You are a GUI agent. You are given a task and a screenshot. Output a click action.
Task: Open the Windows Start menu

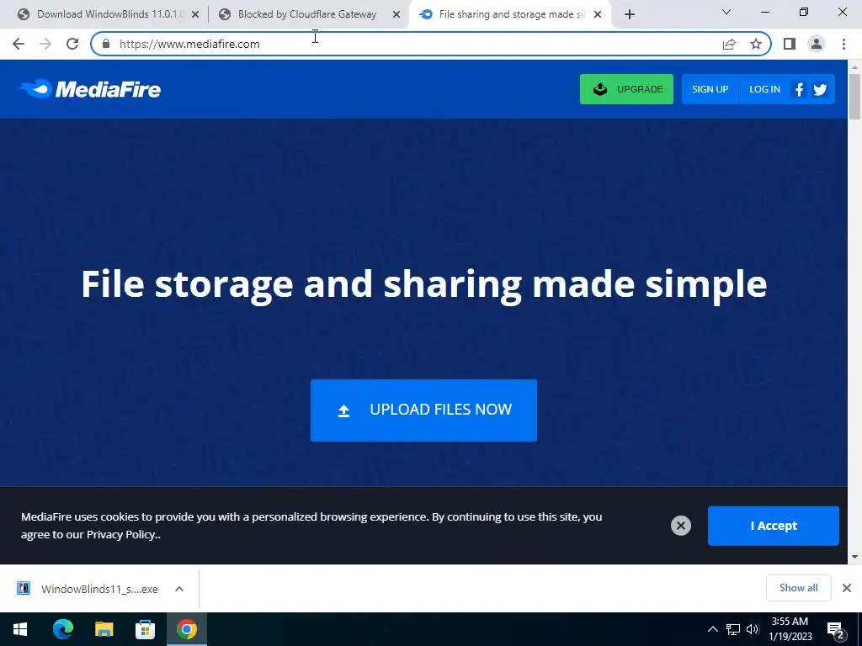point(20,629)
